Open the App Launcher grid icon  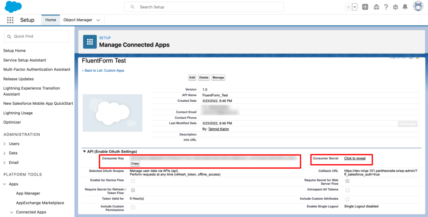pos(10,20)
